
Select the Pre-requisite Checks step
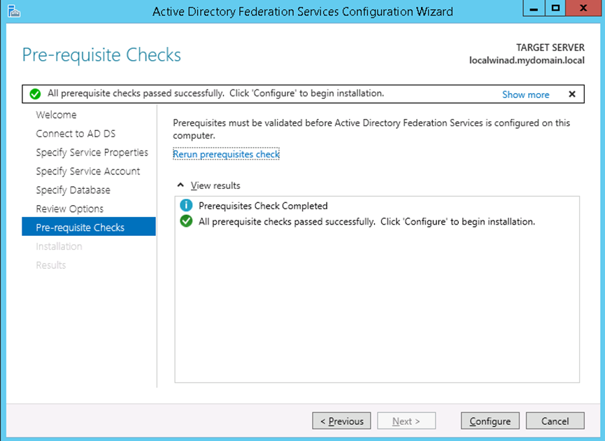pos(80,227)
